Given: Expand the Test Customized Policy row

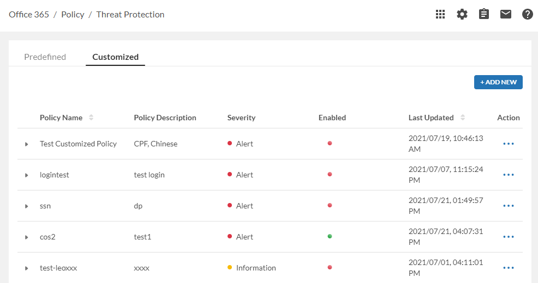Looking at the screenshot, I should tap(26, 144).
